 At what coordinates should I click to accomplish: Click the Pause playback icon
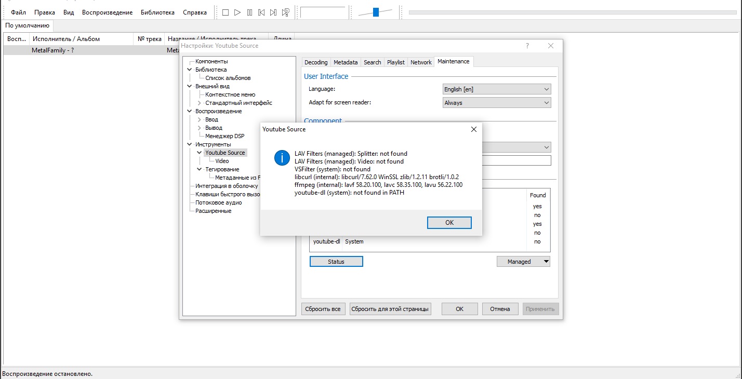(x=249, y=12)
